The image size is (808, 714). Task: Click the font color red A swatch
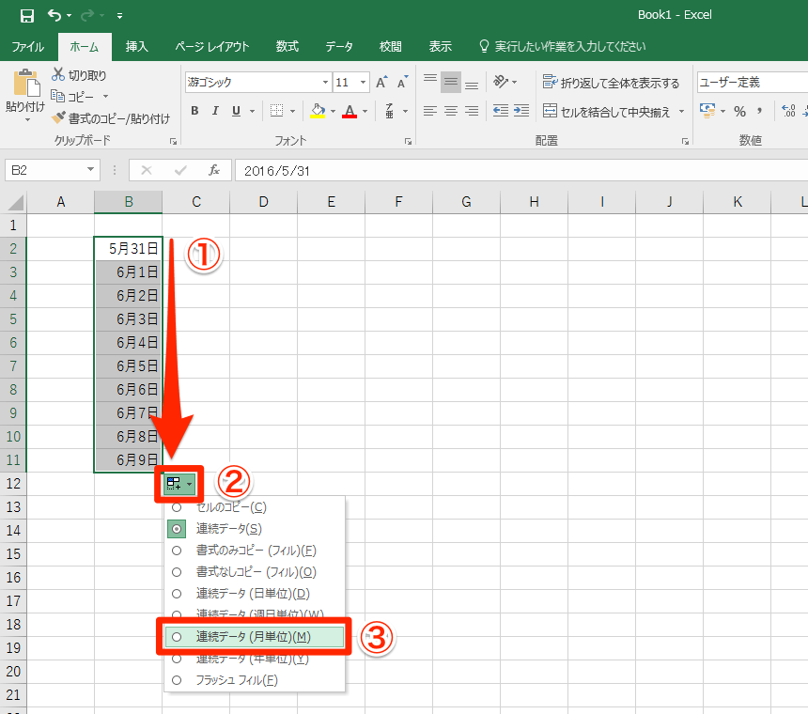350,111
